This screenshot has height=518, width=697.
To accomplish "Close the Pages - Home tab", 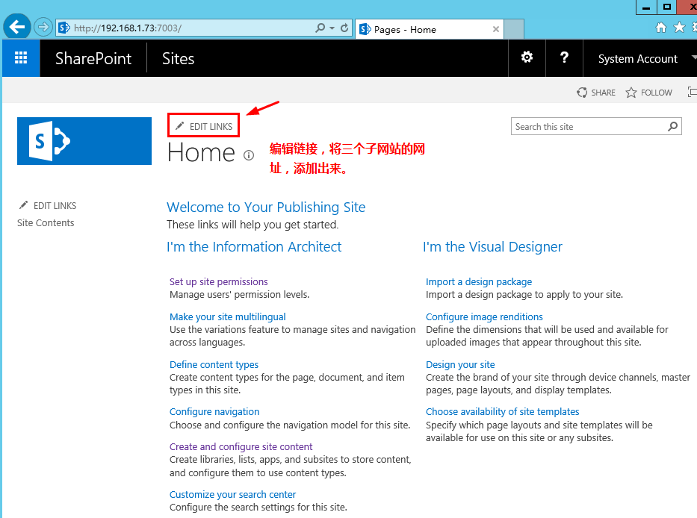I will coord(495,29).
